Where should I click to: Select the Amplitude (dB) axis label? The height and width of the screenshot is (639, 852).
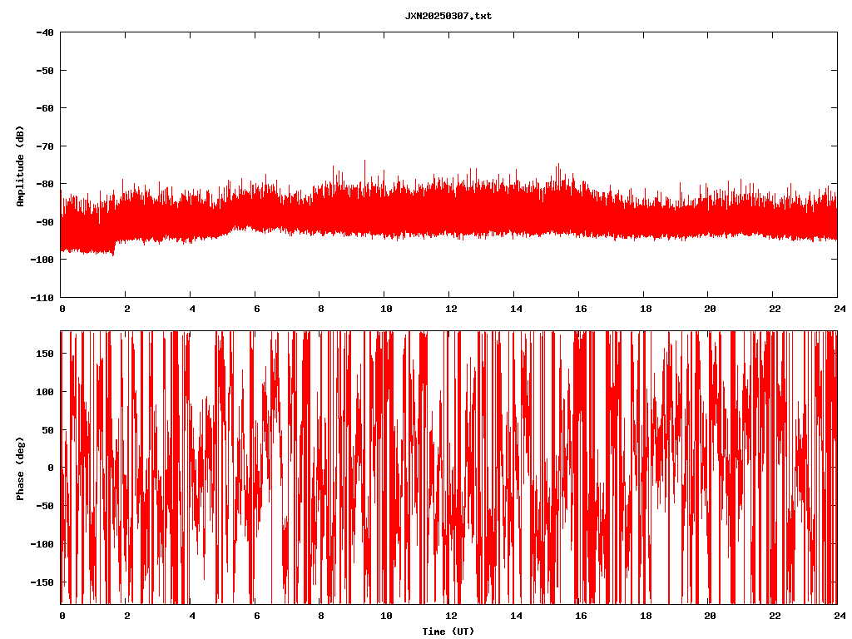tap(20, 166)
